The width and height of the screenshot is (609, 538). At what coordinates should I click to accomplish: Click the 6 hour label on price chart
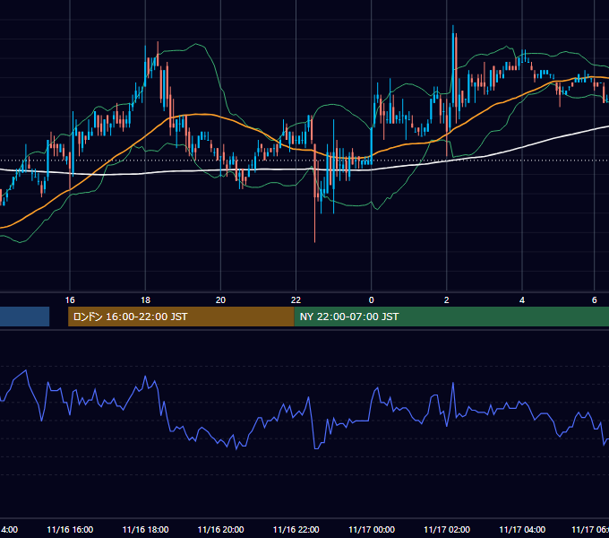coord(595,300)
